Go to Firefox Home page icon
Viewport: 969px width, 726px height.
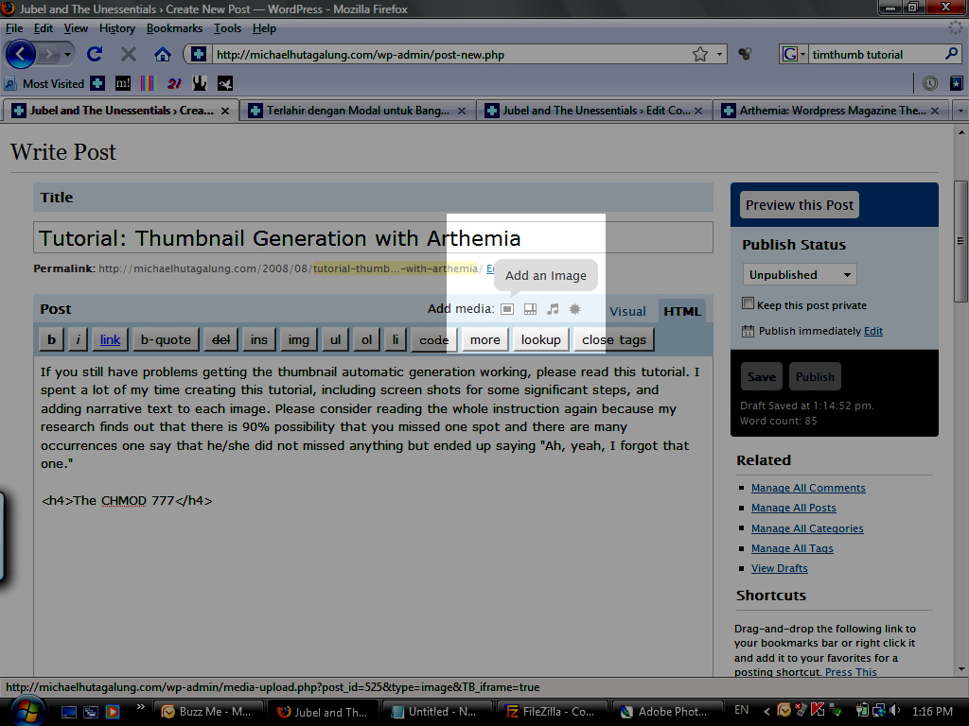click(163, 54)
